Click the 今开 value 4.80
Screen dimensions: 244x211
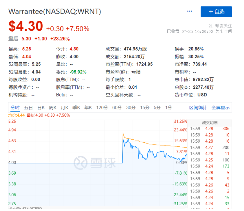74,49
